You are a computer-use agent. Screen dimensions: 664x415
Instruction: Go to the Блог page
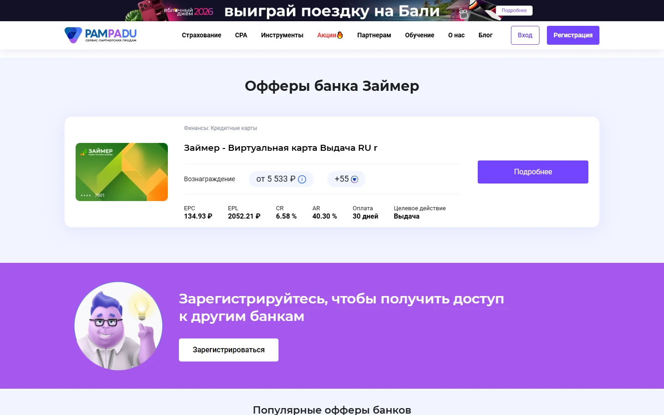486,35
